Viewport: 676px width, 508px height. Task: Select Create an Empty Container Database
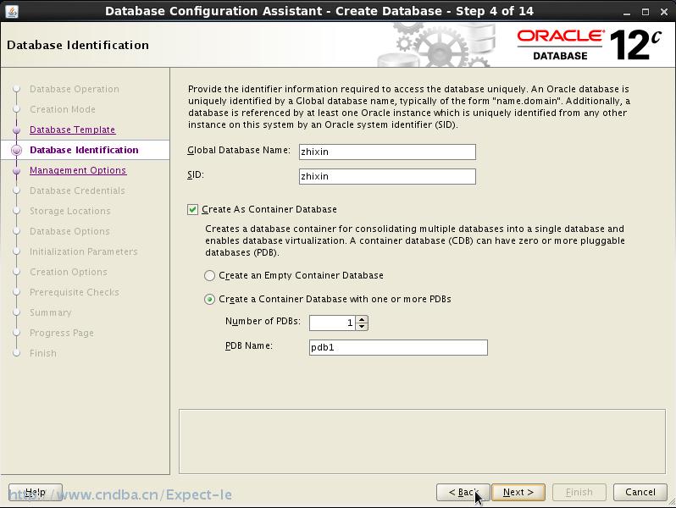click(x=209, y=275)
